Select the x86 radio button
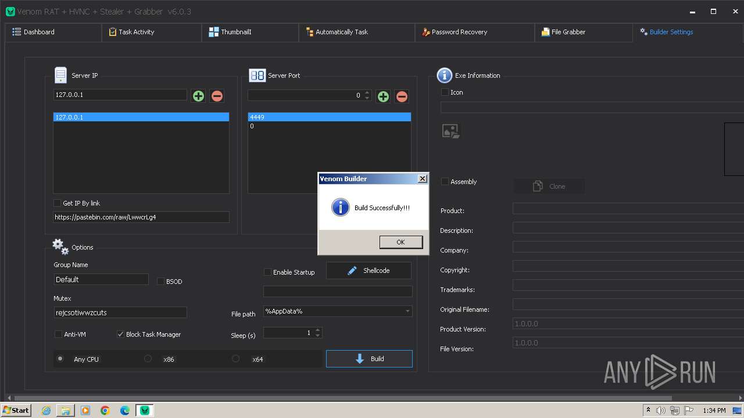The height and width of the screenshot is (418, 744). 148,359
